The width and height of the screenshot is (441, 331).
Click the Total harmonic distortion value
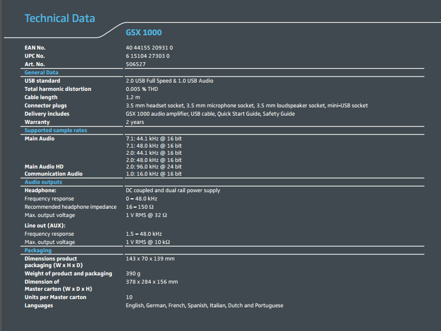pyautogui.click(x=142, y=89)
